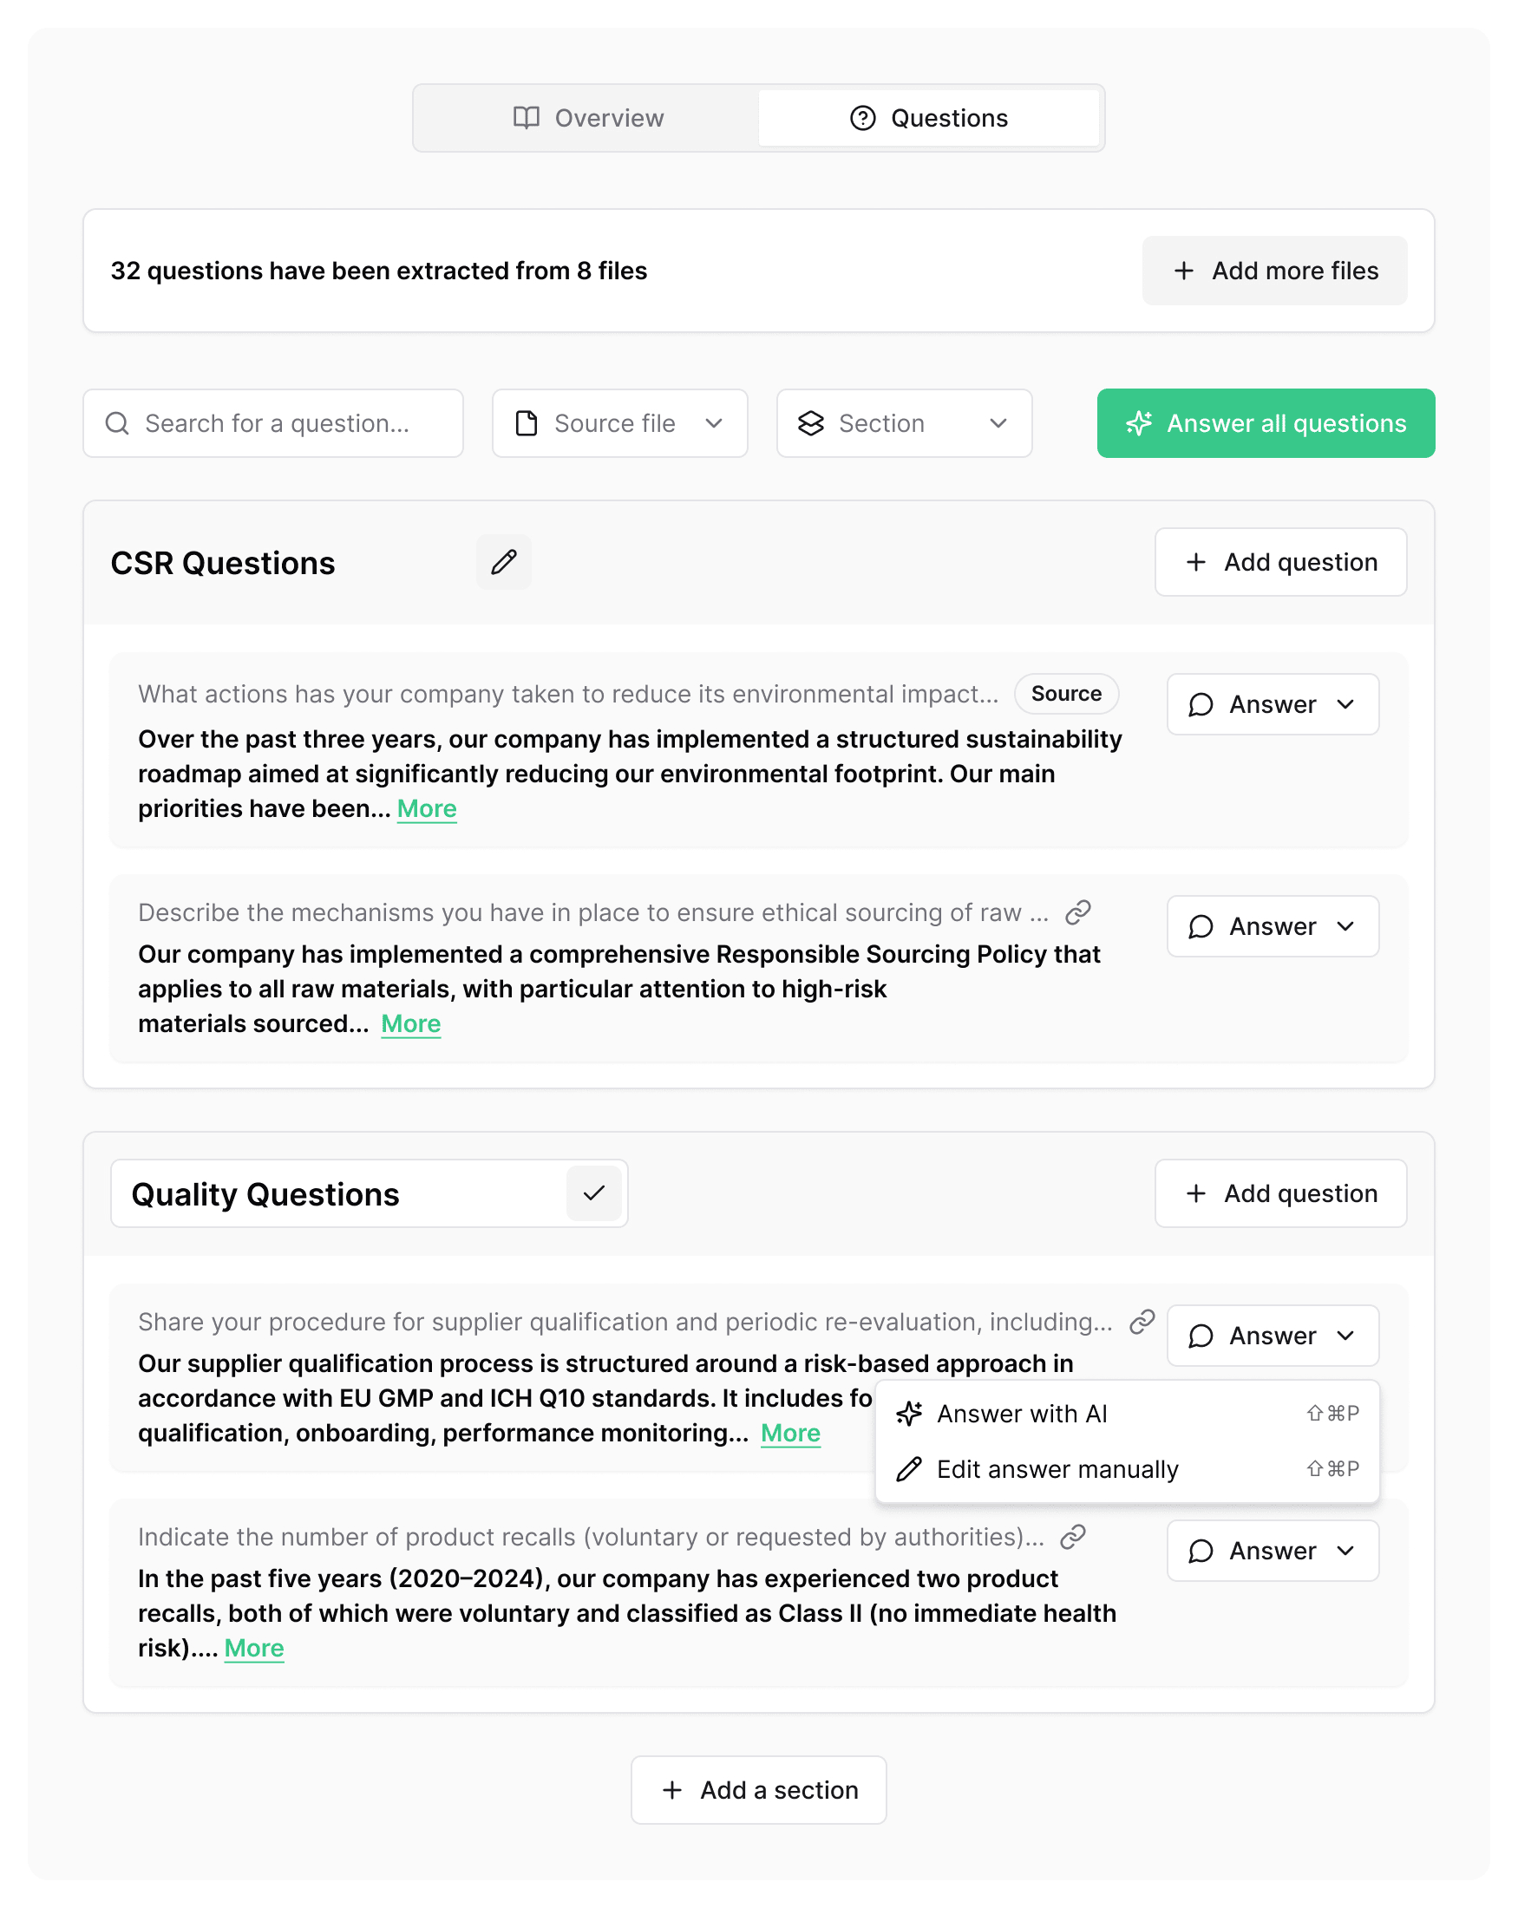Click the Source badge on environmental impact question
This screenshot has width=1518, height=1908.
pos(1066,694)
